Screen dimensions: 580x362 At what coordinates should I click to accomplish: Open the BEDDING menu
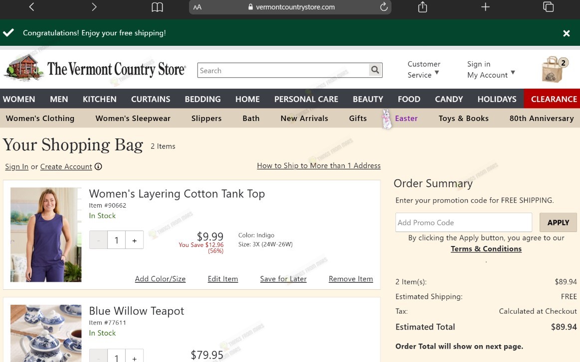point(202,99)
